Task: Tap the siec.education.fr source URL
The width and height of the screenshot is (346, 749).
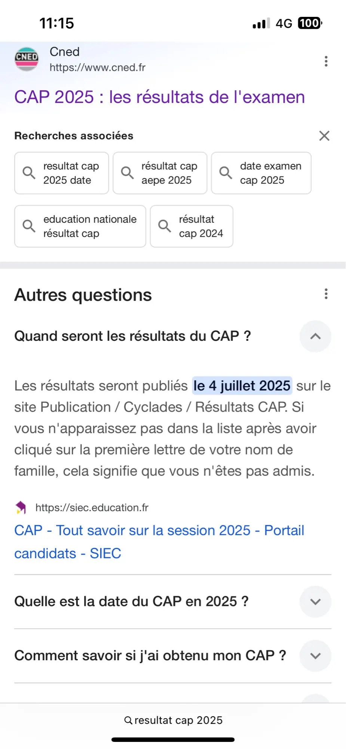Action: tap(92, 507)
